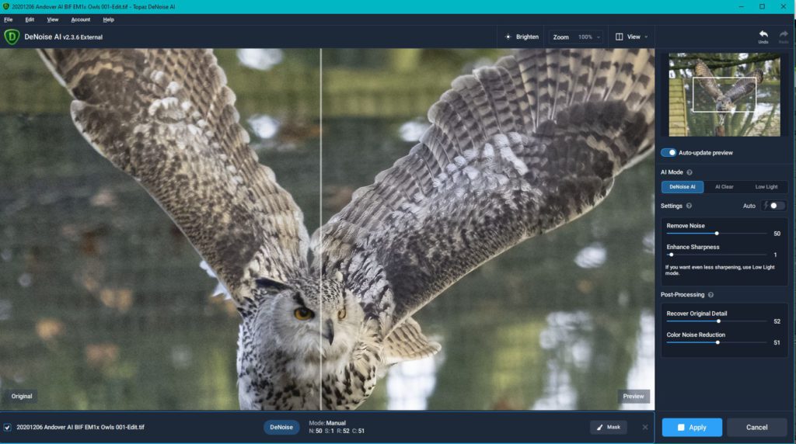This screenshot has height=444, width=796.
Task: Click the N:50 S:1 R:52 C:51 summary
Action: pos(337,431)
